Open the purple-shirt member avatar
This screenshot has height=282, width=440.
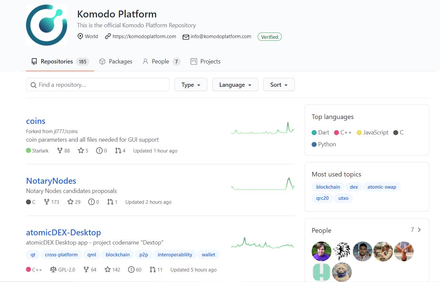coord(322,251)
